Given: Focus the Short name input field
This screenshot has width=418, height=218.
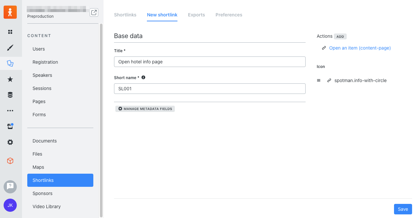Looking at the screenshot, I should click(x=210, y=89).
